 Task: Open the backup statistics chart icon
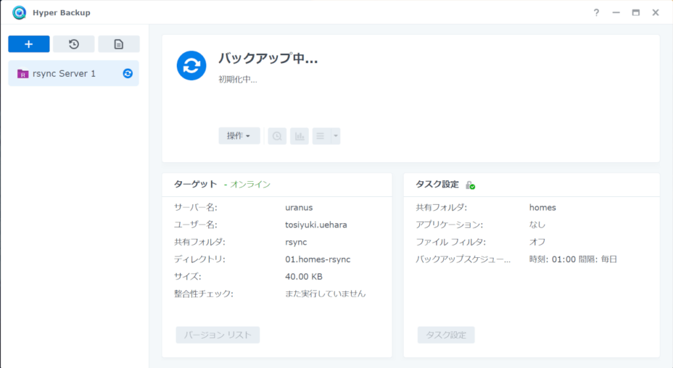pyautogui.click(x=299, y=136)
